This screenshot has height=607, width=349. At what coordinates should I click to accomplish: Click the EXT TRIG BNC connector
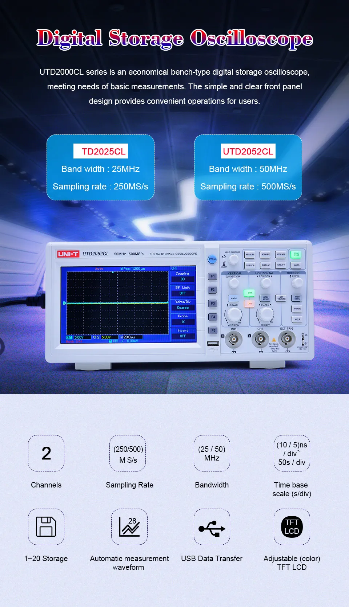pos(287,339)
